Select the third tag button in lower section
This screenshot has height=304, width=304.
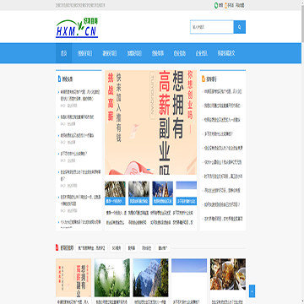point(132,248)
